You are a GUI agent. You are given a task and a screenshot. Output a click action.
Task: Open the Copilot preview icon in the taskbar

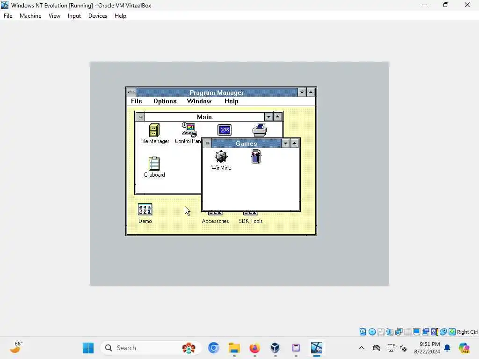[x=464, y=348]
